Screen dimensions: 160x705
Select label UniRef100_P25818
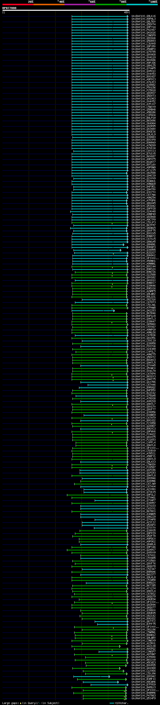click(143, 90)
